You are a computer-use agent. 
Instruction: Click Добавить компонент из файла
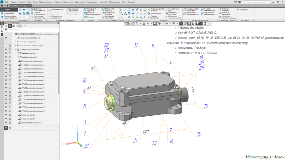(x=32, y=10)
